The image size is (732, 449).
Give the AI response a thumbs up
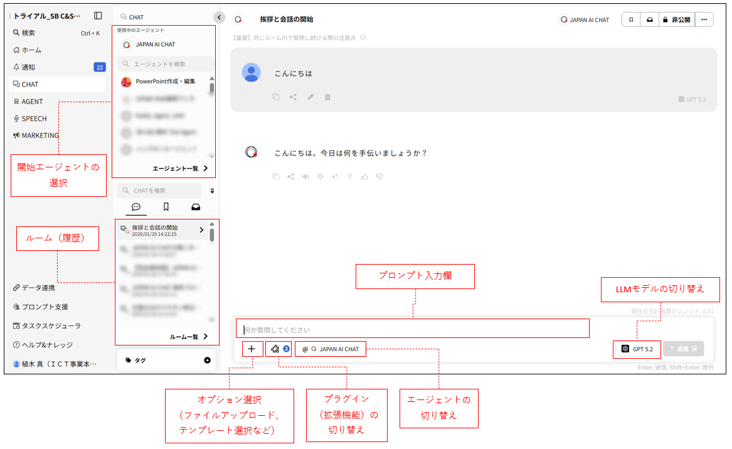[364, 177]
